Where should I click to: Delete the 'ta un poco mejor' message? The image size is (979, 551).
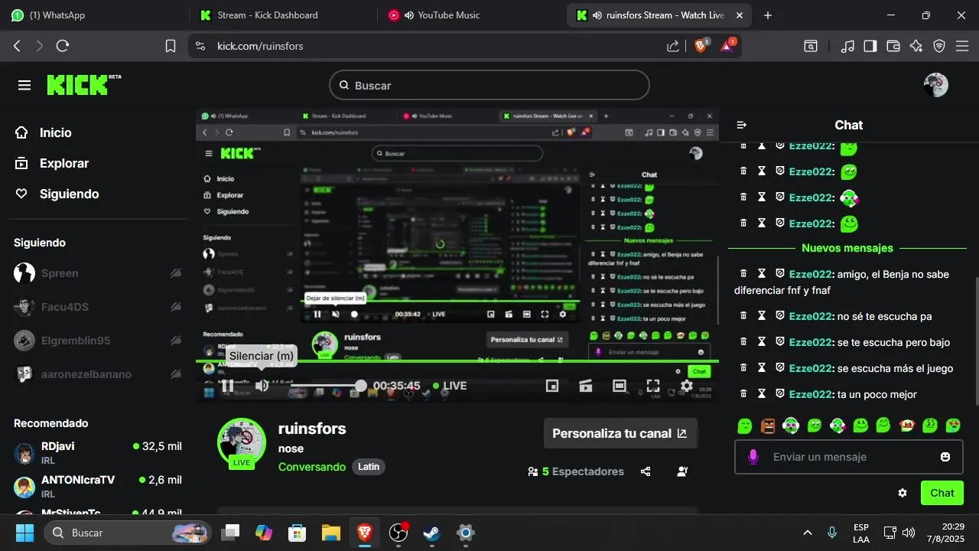click(743, 394)
